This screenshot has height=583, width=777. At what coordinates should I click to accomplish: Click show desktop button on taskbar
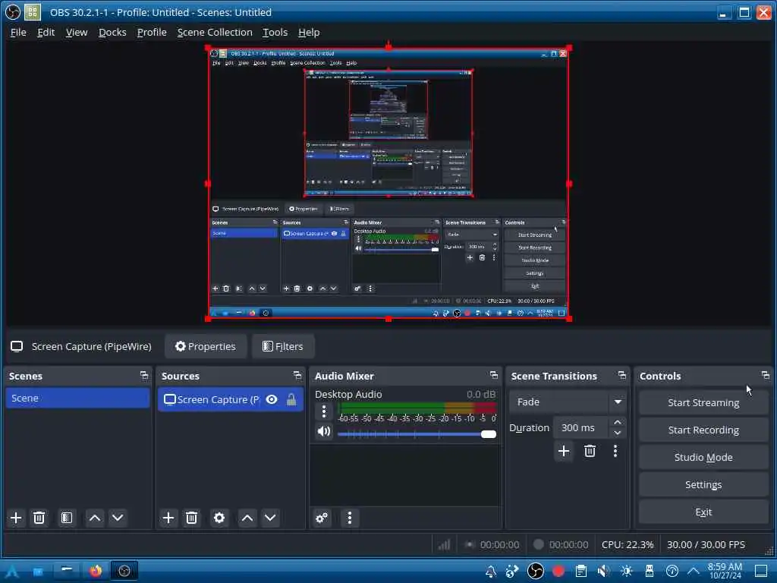pyautogui.click(x=761, y=571)
